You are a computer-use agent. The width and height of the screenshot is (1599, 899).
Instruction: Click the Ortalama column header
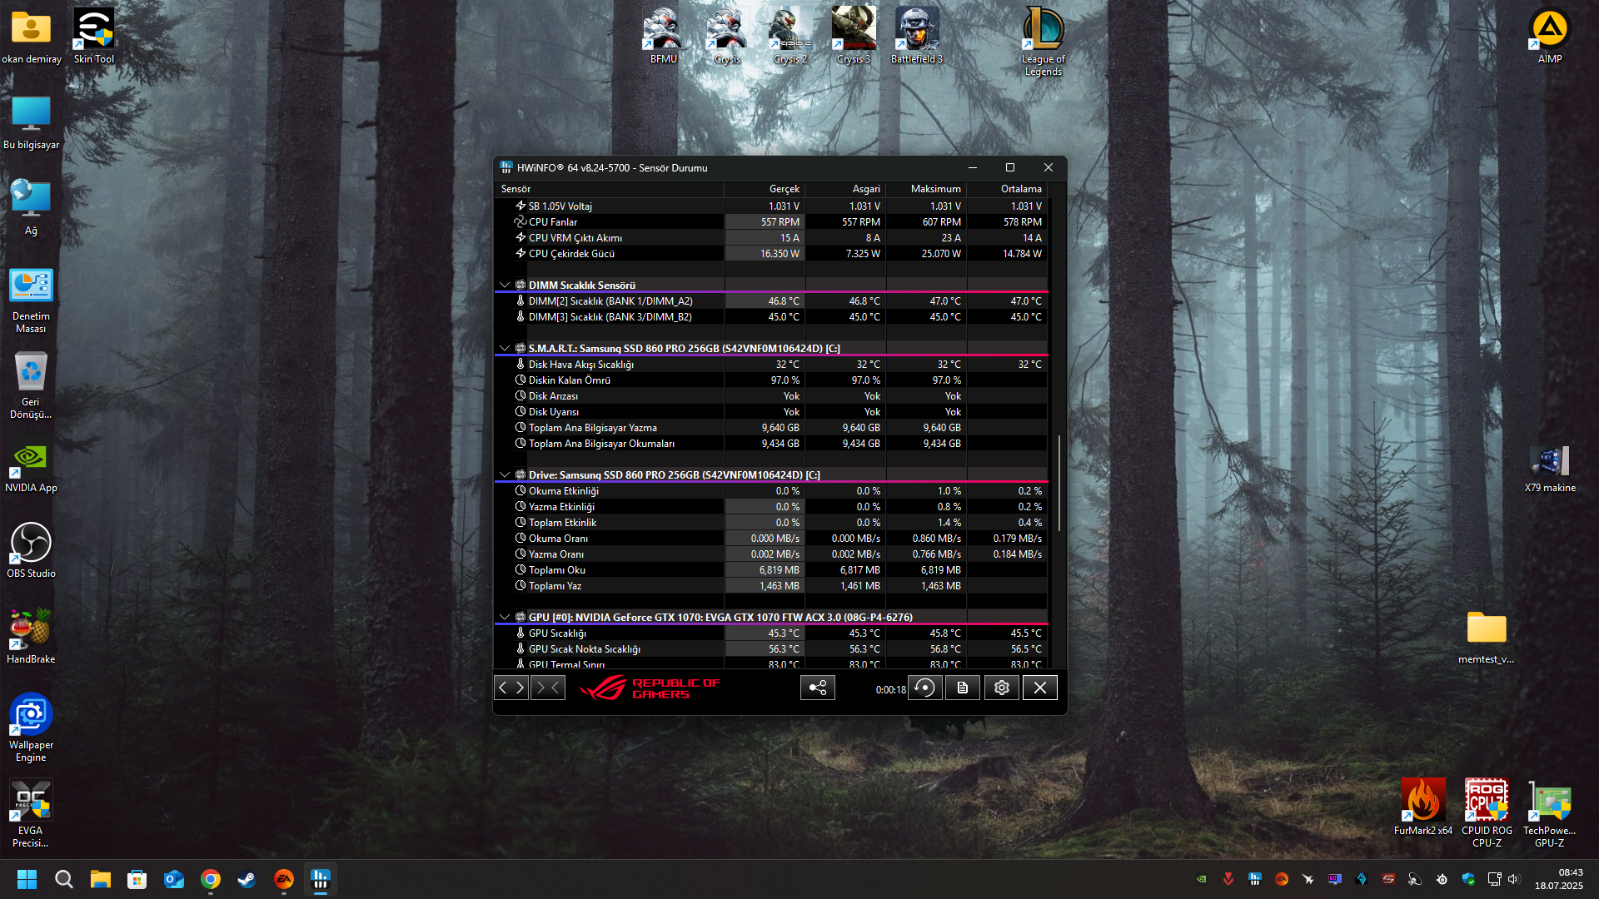1007,189
